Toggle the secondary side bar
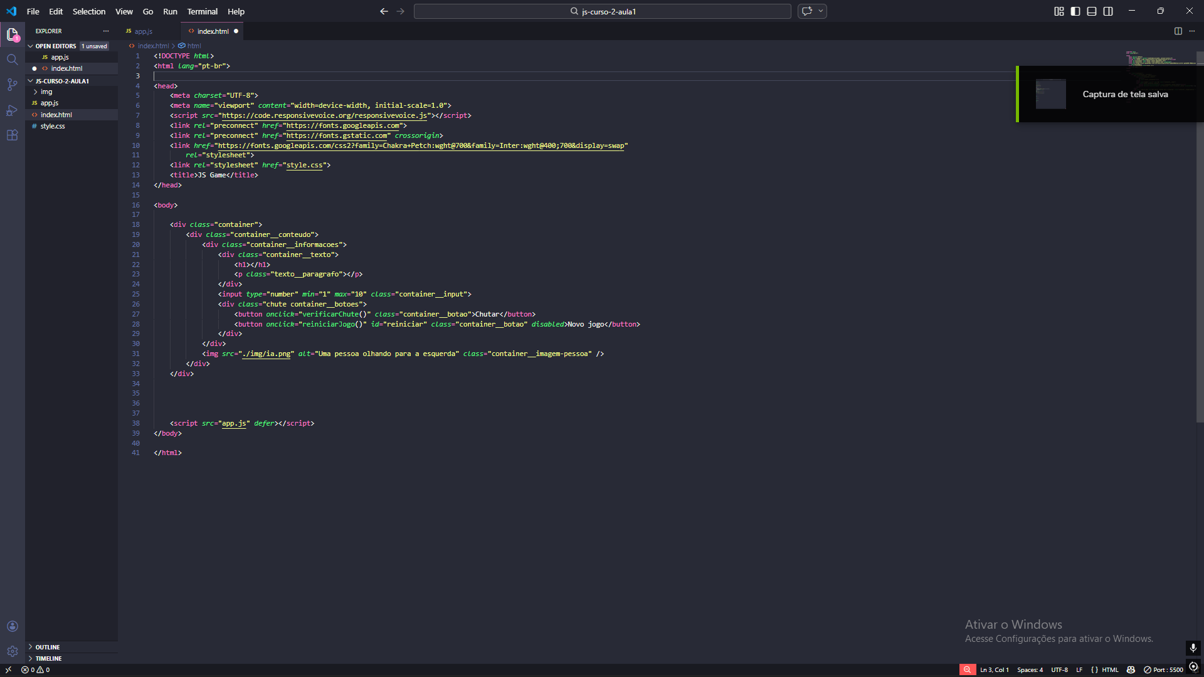The image size is (1204, 677). tap(1108, 11)
